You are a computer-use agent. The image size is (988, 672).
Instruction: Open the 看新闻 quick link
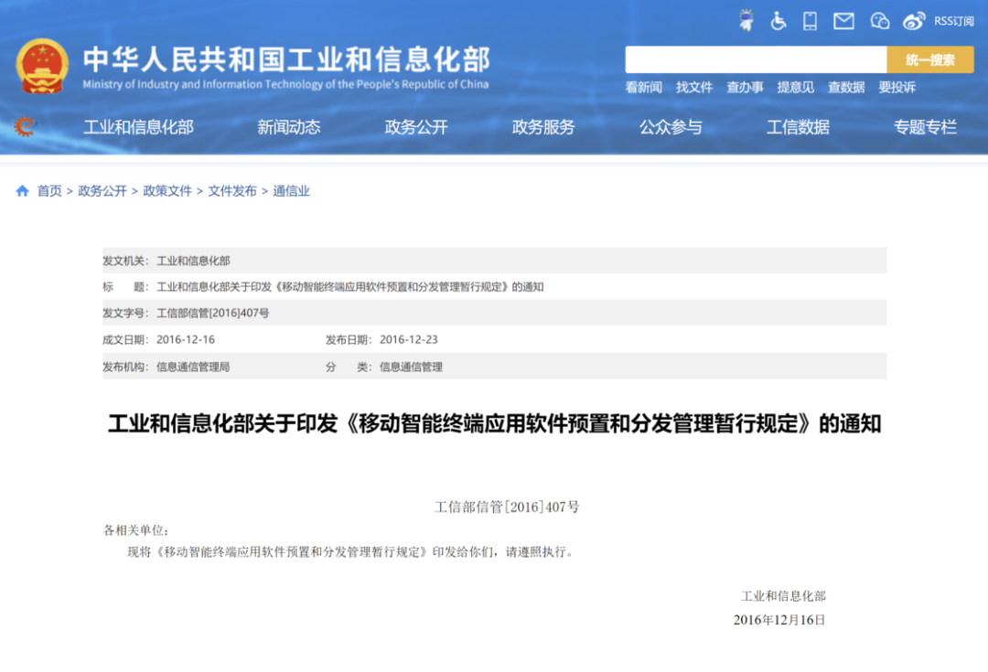(x=643, y=88)
